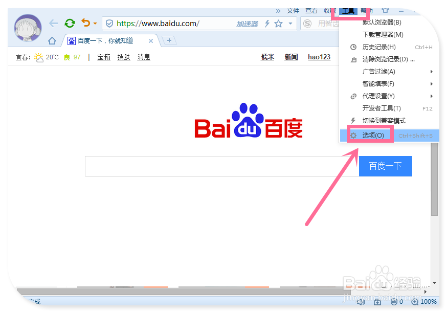Image resolution: width=447 pixels, height=313 pixels.
Task: Click the orange undo-close arrow
Action: (85, 23)
